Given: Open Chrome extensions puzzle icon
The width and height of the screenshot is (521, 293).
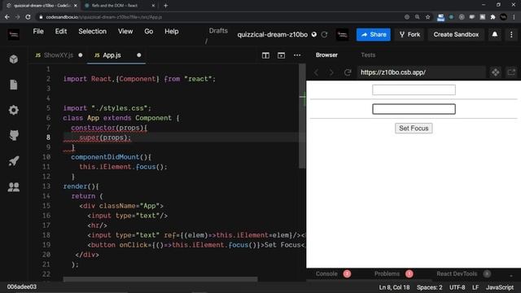Looking at the screenshot, I should (x=493, y=17).
